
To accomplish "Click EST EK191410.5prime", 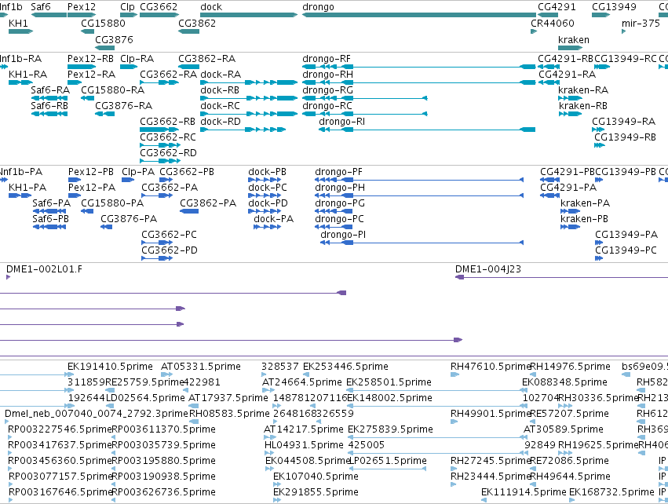I will [x=110, y=367].
